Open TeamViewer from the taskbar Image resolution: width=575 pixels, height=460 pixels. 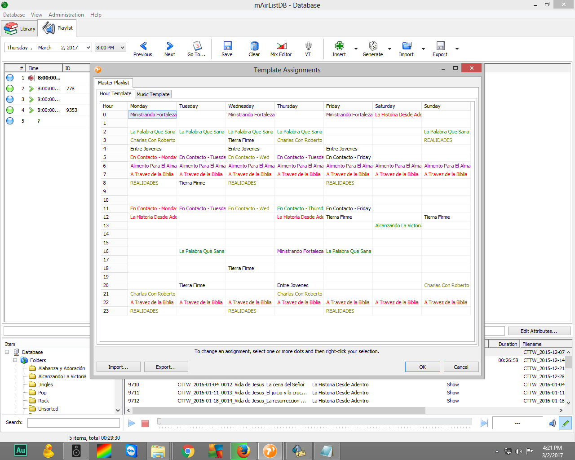point(132,451)
